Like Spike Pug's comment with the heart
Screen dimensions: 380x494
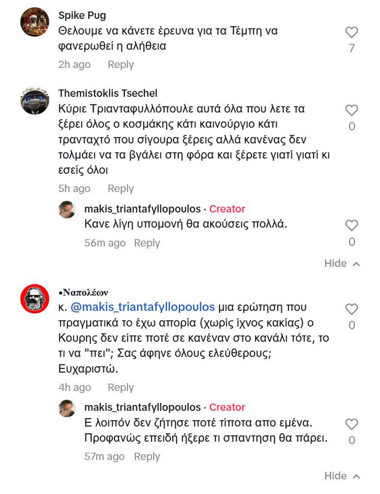(351, 33)
